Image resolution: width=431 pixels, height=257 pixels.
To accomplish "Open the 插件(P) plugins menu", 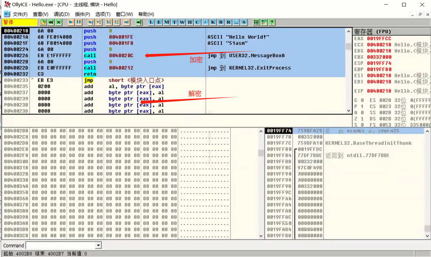I will [83, 14].
